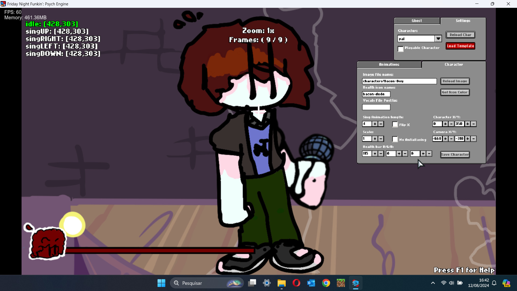Show hidden system tray icons
Screen dimensions: 517x291
[433, 283]
